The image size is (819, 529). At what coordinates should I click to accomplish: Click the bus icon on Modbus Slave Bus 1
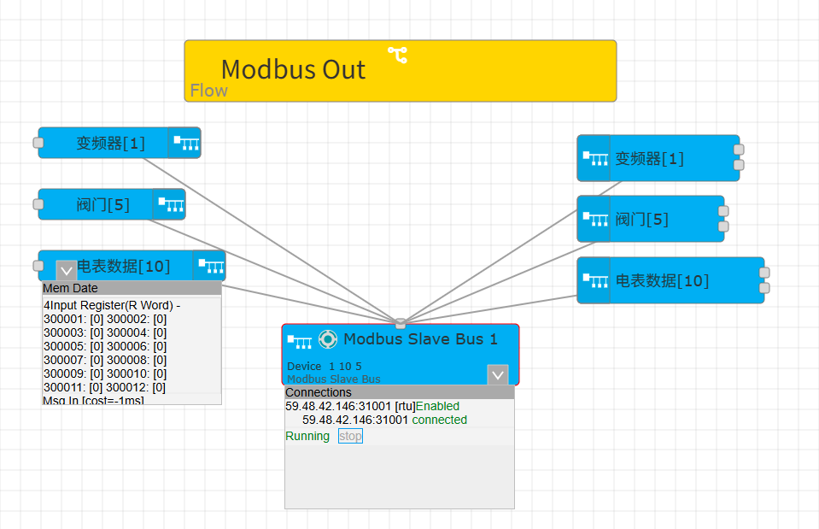coord(300,342)
